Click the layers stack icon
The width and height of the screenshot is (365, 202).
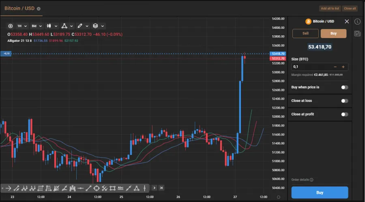95,26
